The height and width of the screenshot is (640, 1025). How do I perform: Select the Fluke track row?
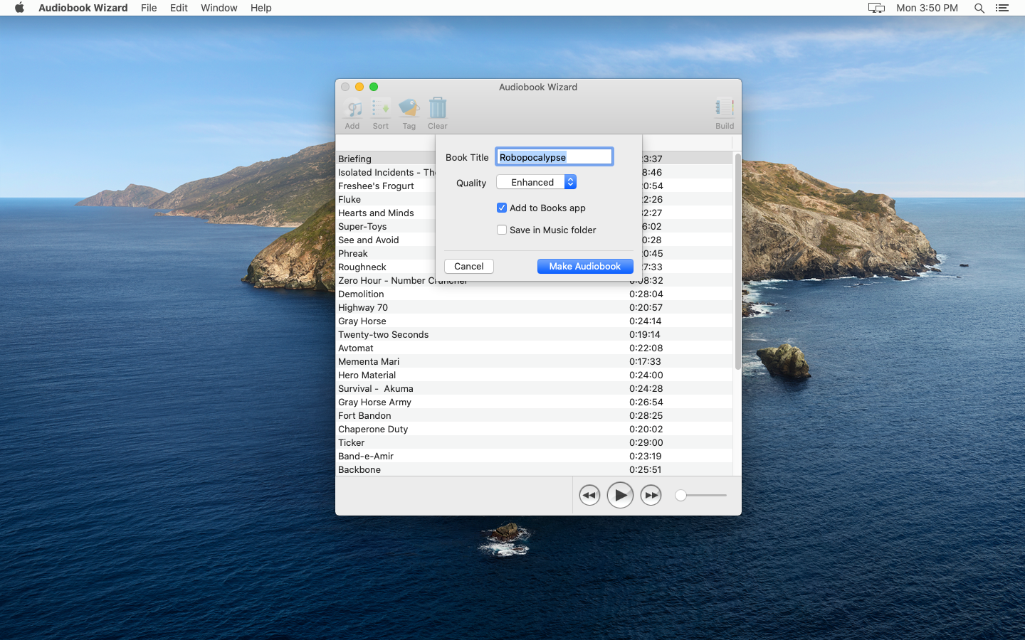pos(386,199)
